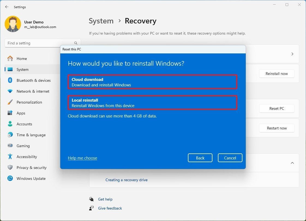The height and width of the screenshot is (221, 306).
Task: Click the Get help question mark icon
Action: [92, 199]
